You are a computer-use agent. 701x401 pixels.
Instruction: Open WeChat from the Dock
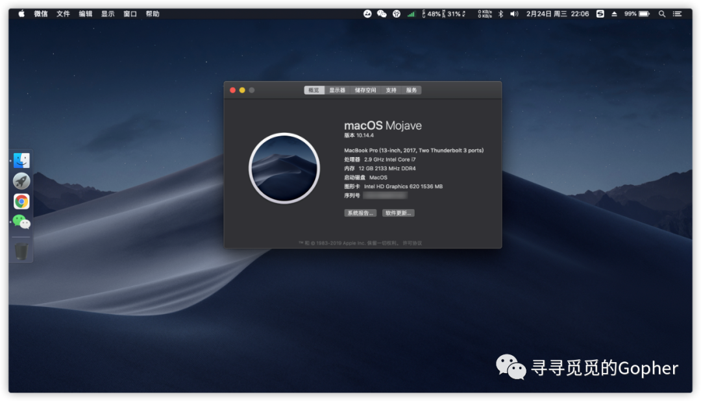(x=21, y=222)
